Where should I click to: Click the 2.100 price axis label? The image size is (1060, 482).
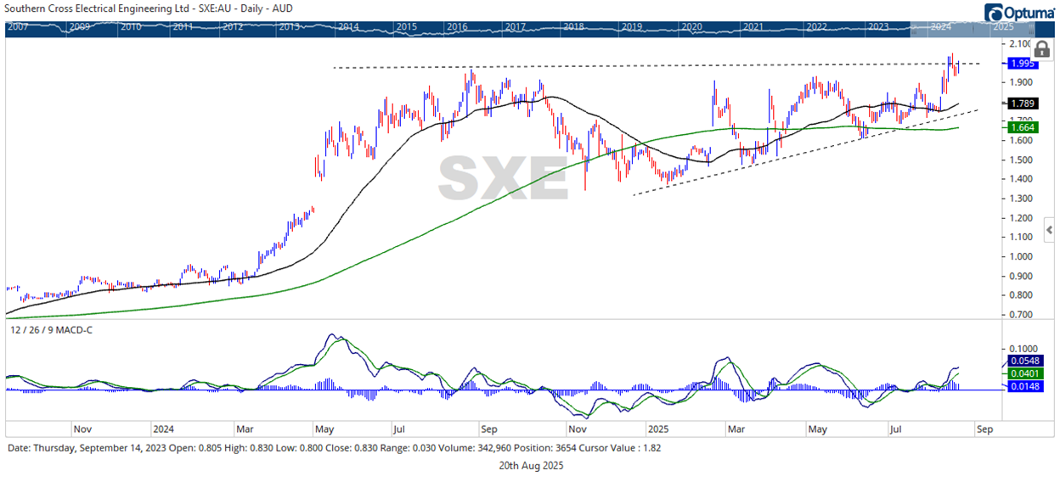[1022, 44]
